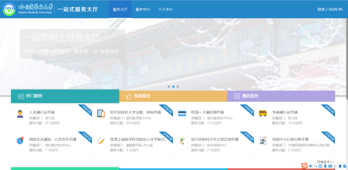Image resolution: width=348 pixels, height=170 pixels.
Task: Click the 地病中心行政出差申请 exit icon
Action: coord(263,140)
